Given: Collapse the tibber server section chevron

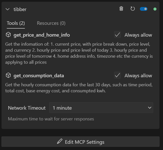Looking at the screenshot, I should point(7,9).
